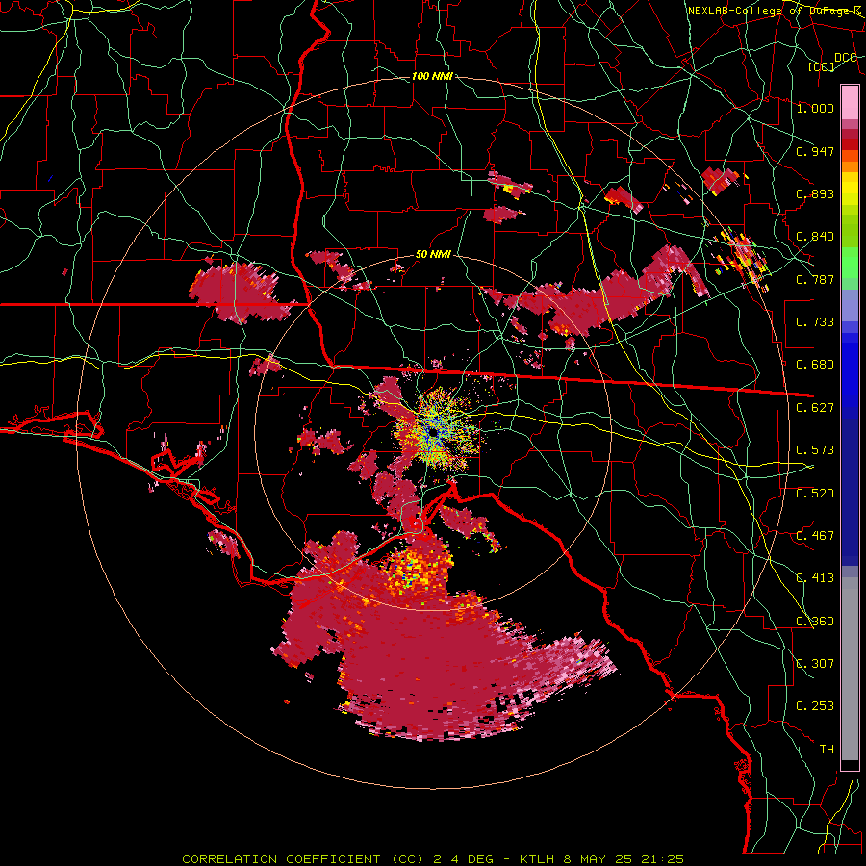Click the 0.573 value on the color scale
The height and width of the screenshot is (866, 866).
pyautogui.click(x=815, y=450)
